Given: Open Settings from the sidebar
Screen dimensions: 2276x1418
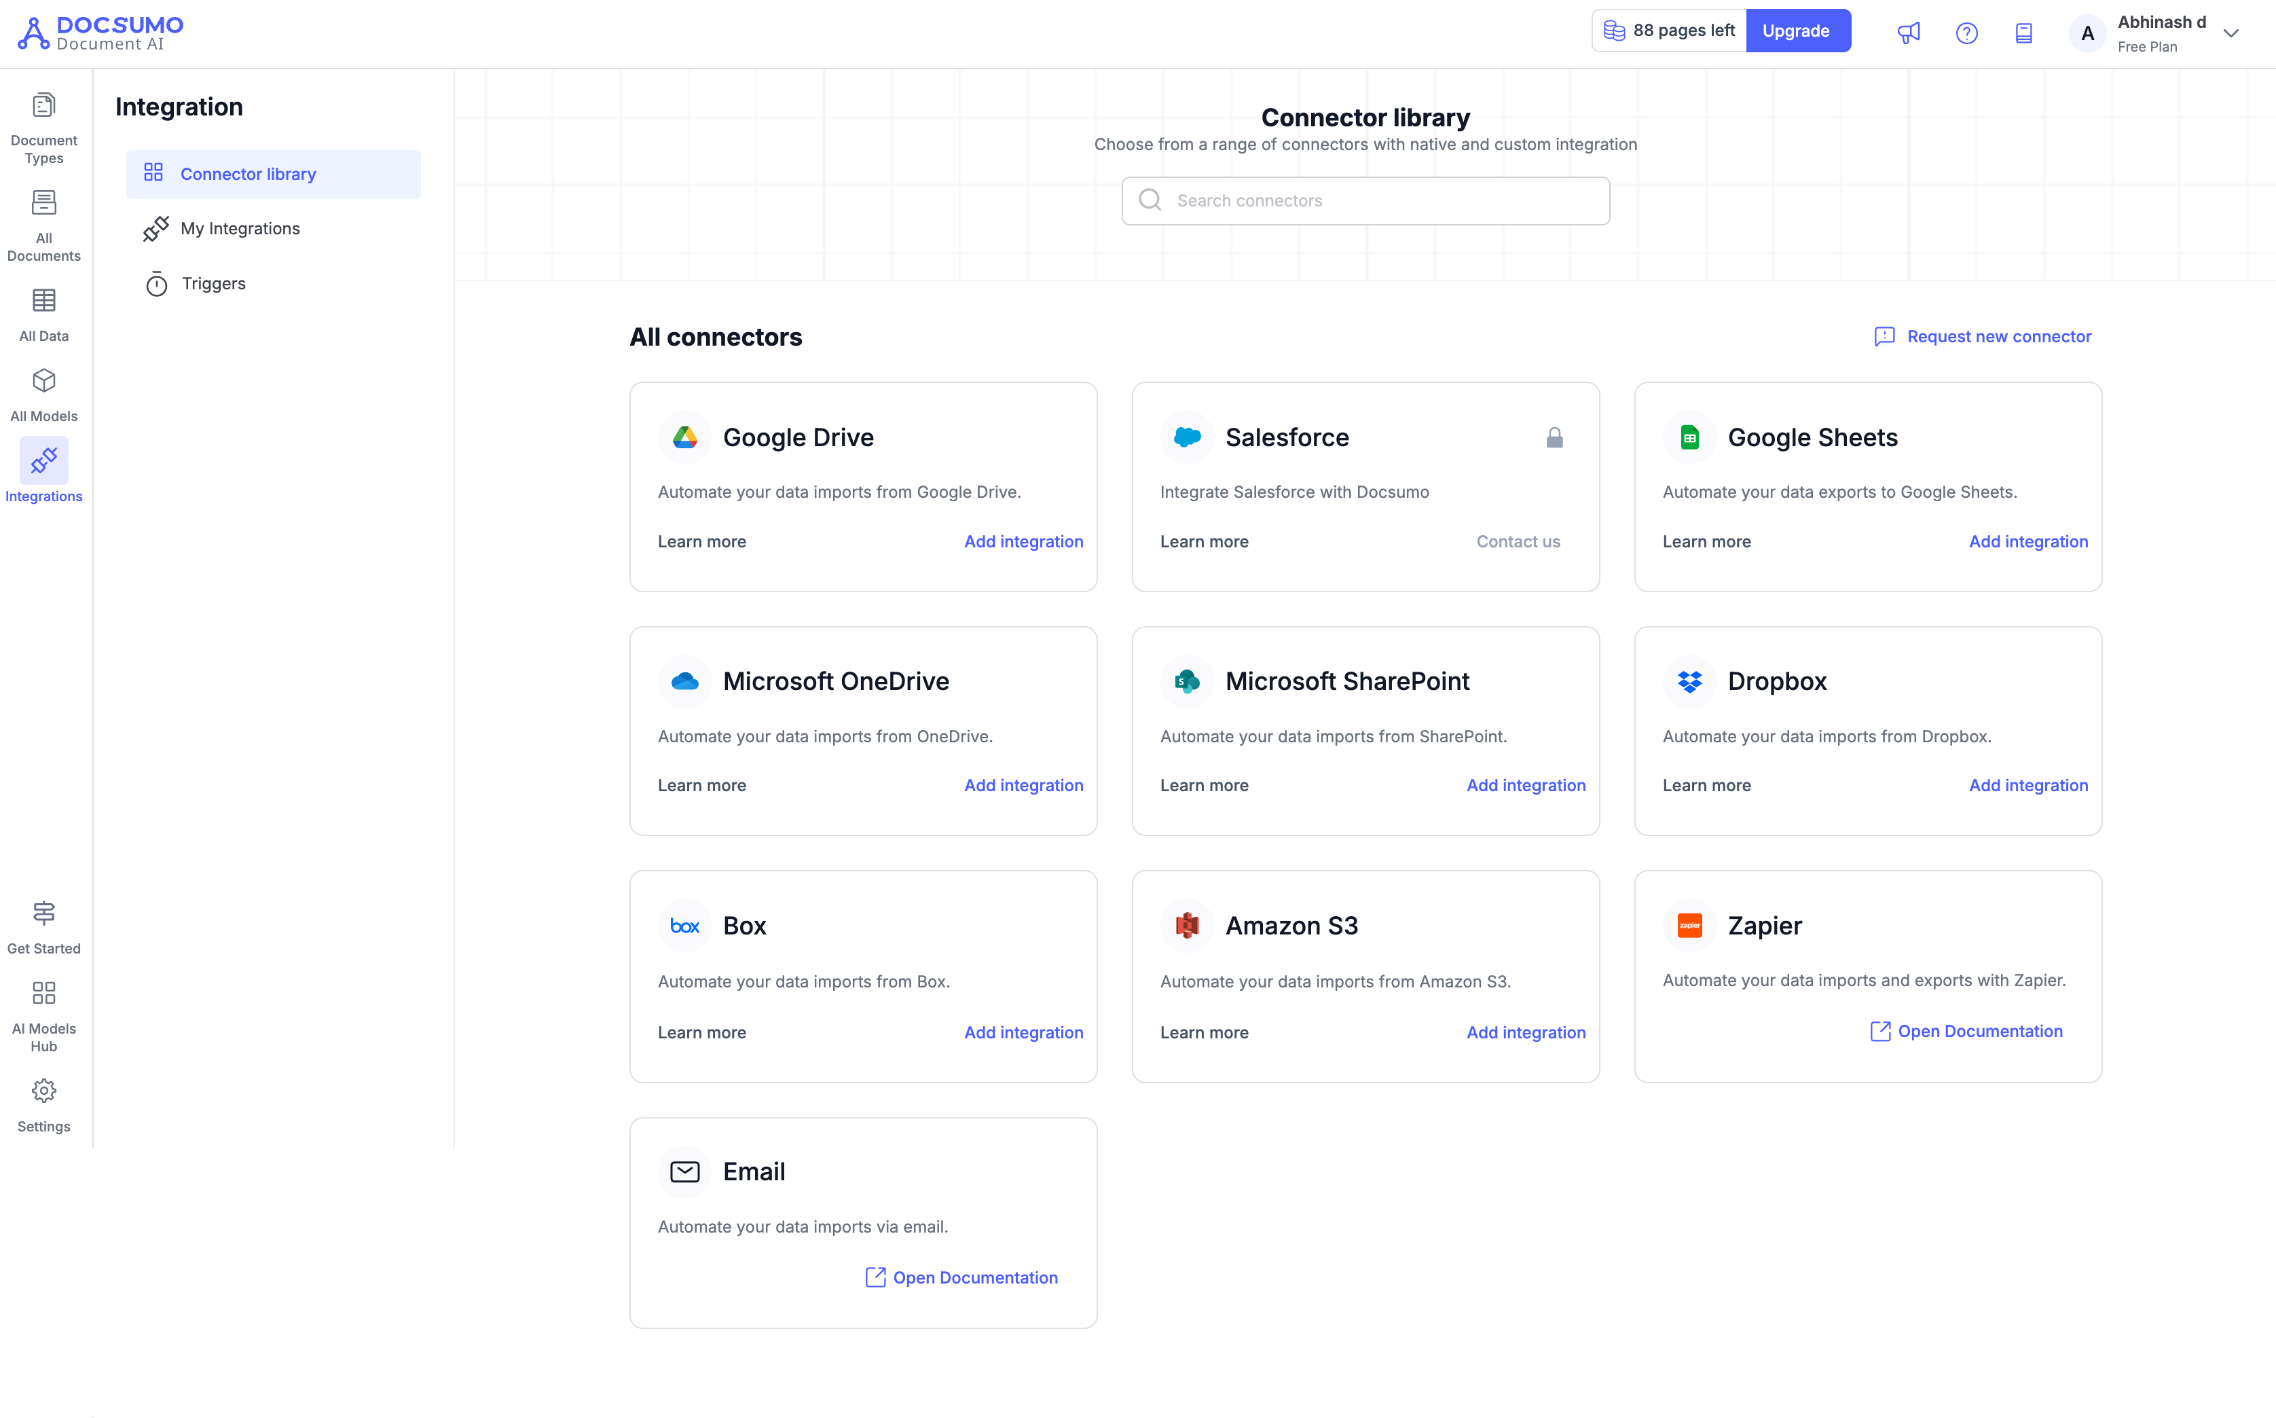Looking at the screenshot, I should (44, 1106).
